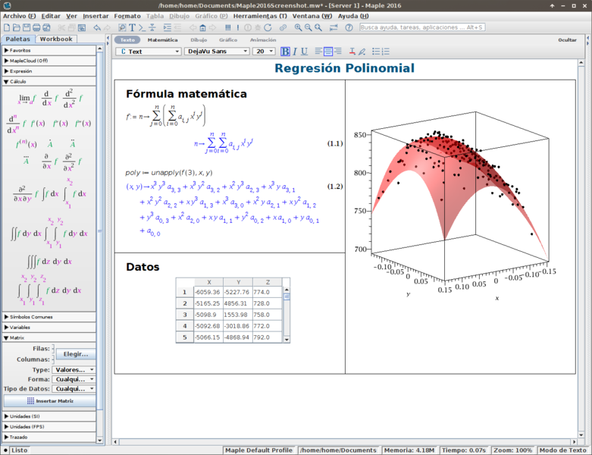Click the Undo arrow icon

click(97, 27)
